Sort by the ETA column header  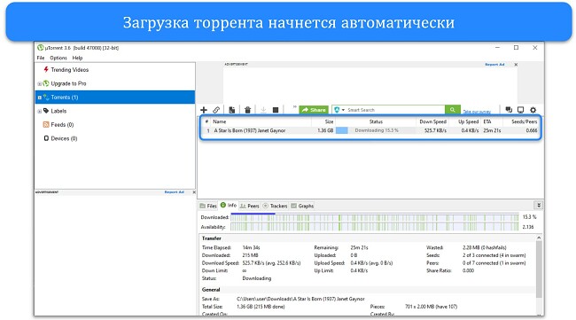[x=492, y=121]
